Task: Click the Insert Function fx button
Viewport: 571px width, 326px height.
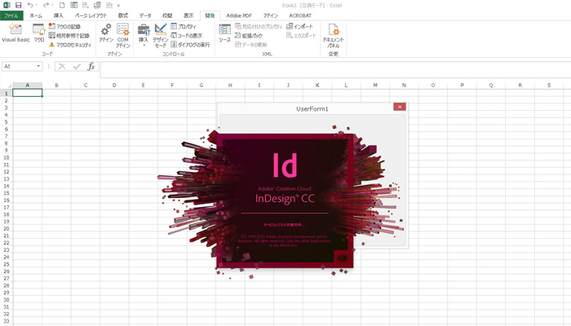Action: point(91,66)
